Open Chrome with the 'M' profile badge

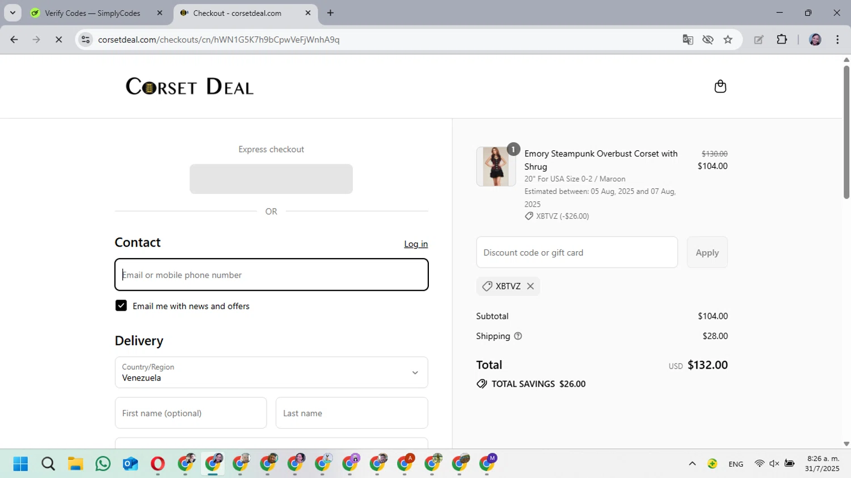pyautogui.click(x=487, y=463)
